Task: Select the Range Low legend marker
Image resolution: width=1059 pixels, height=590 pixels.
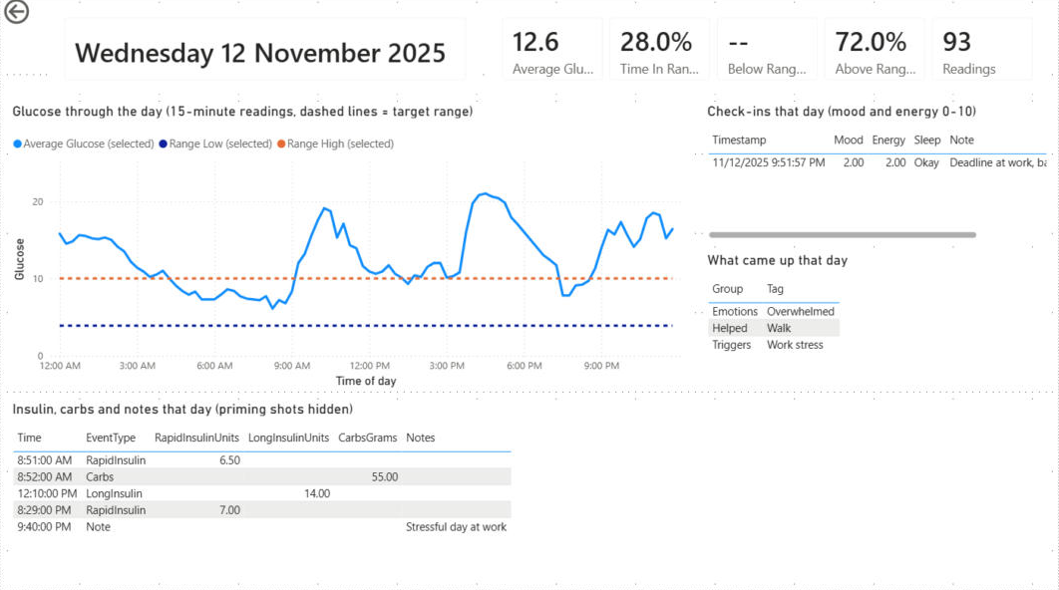Action: coord(163,144)
